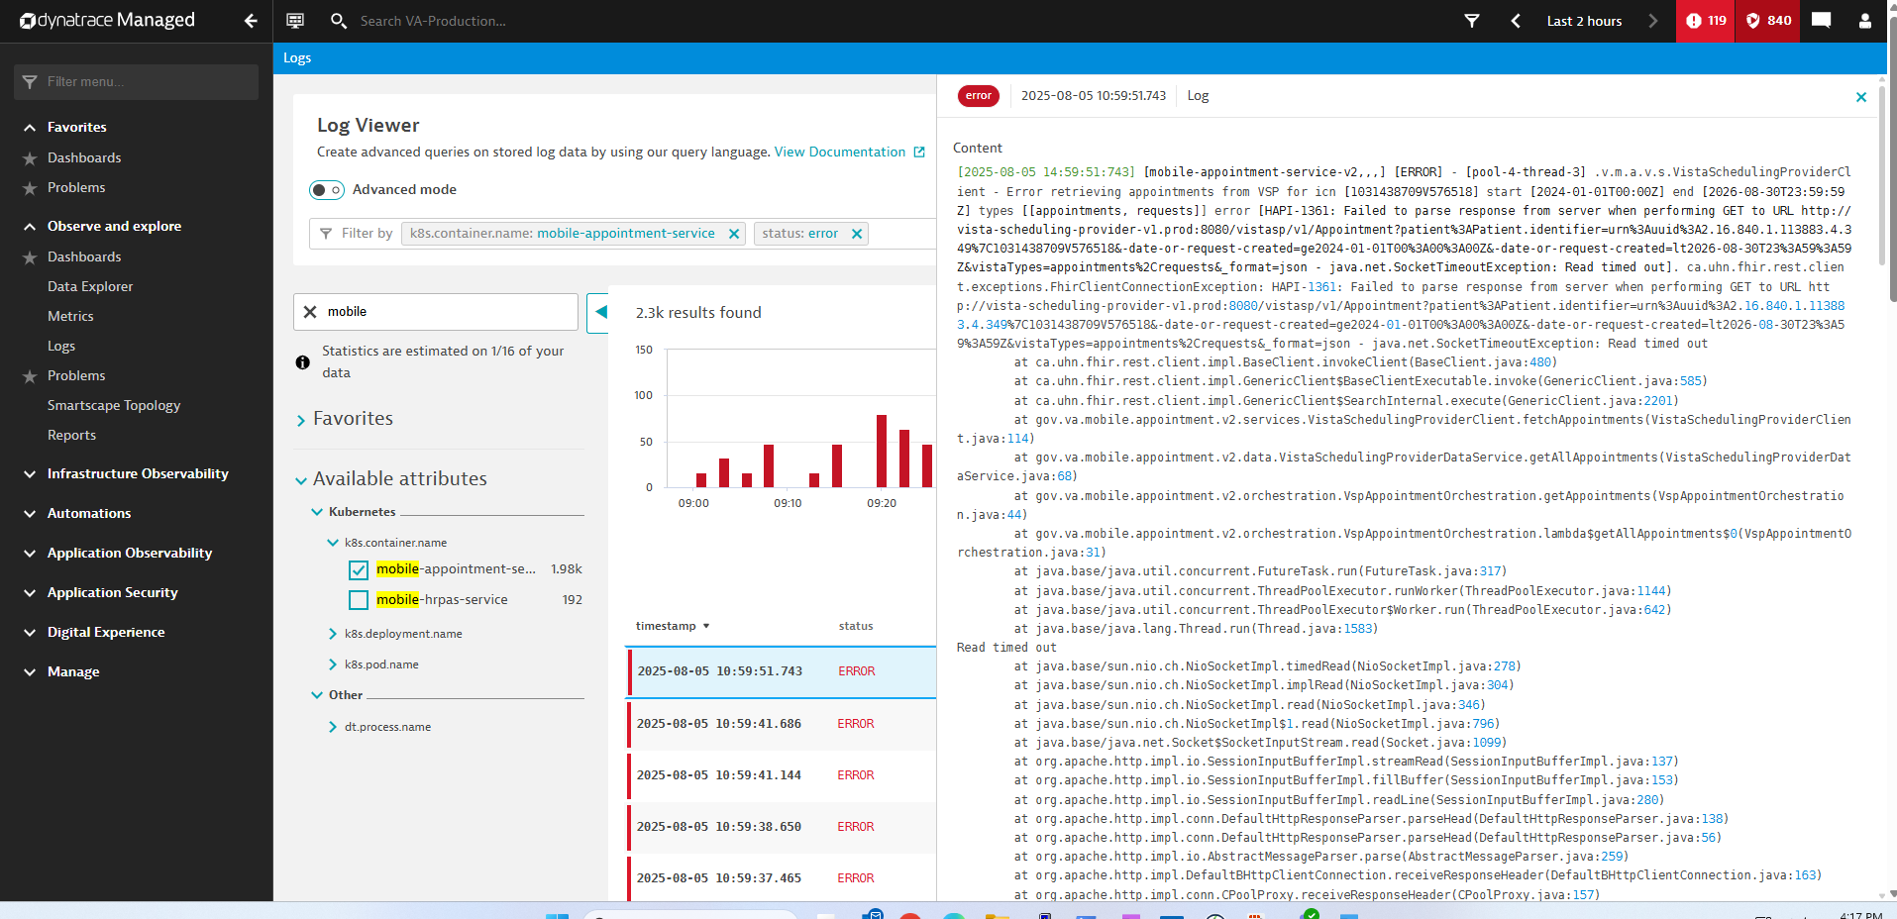Click the monitor display icon beside the back arrow
1897x919 pixels.
click(294, 20)
